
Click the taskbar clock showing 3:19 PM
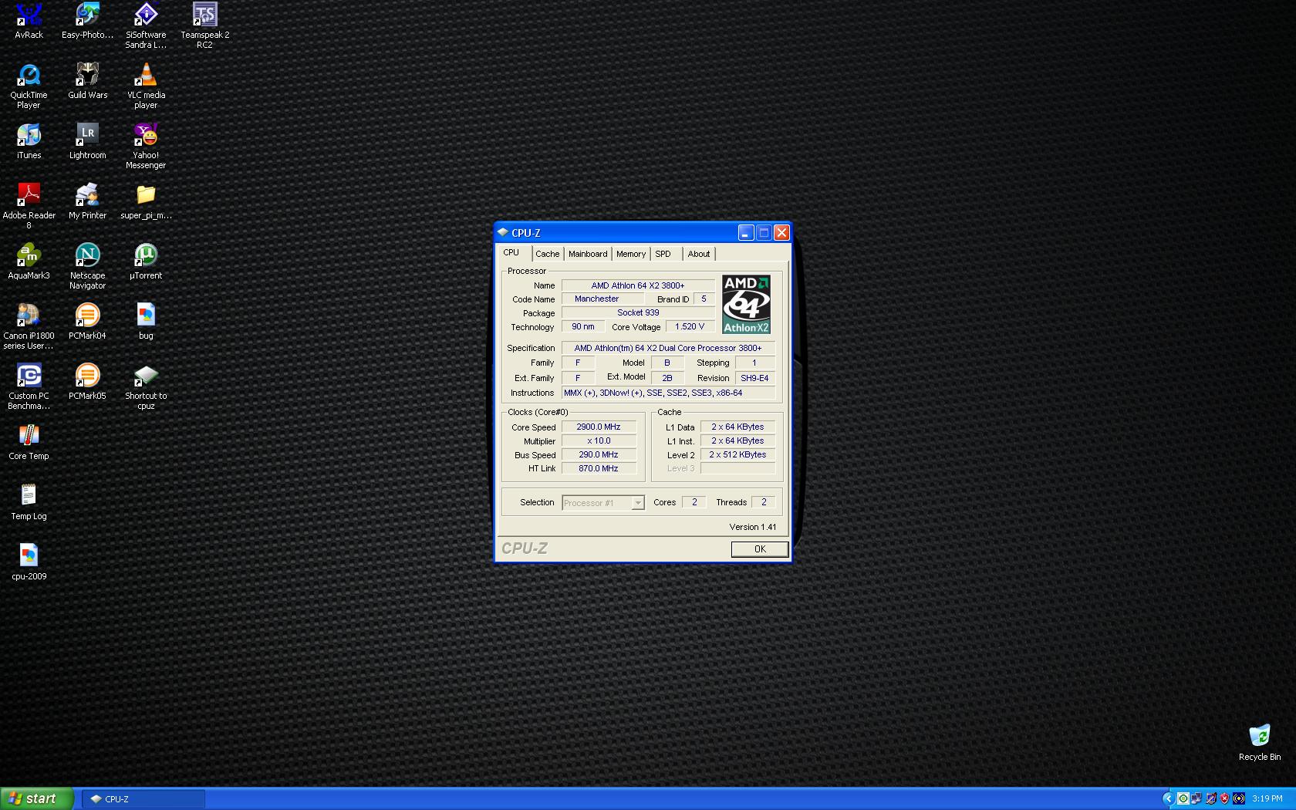click(x=1267, y=799)
